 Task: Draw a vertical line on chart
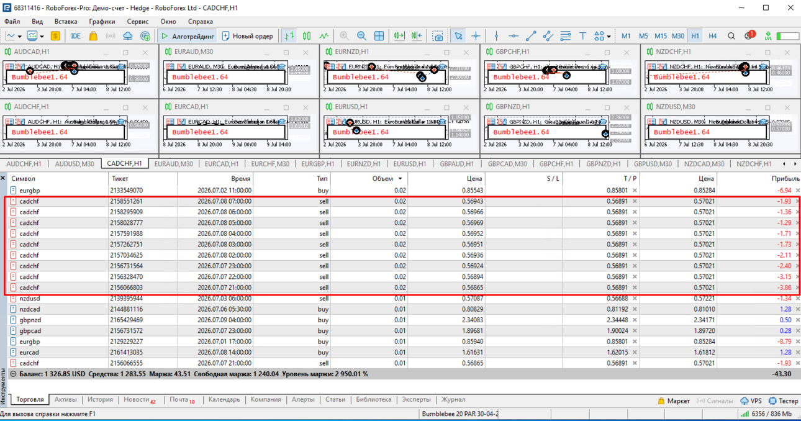click(x=496, y=36)
